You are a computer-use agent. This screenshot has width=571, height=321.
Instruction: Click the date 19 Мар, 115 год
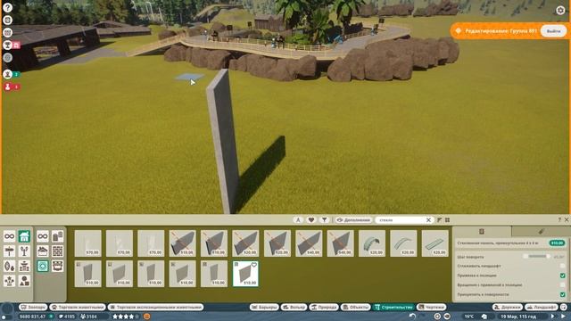[x=518, y=317]
